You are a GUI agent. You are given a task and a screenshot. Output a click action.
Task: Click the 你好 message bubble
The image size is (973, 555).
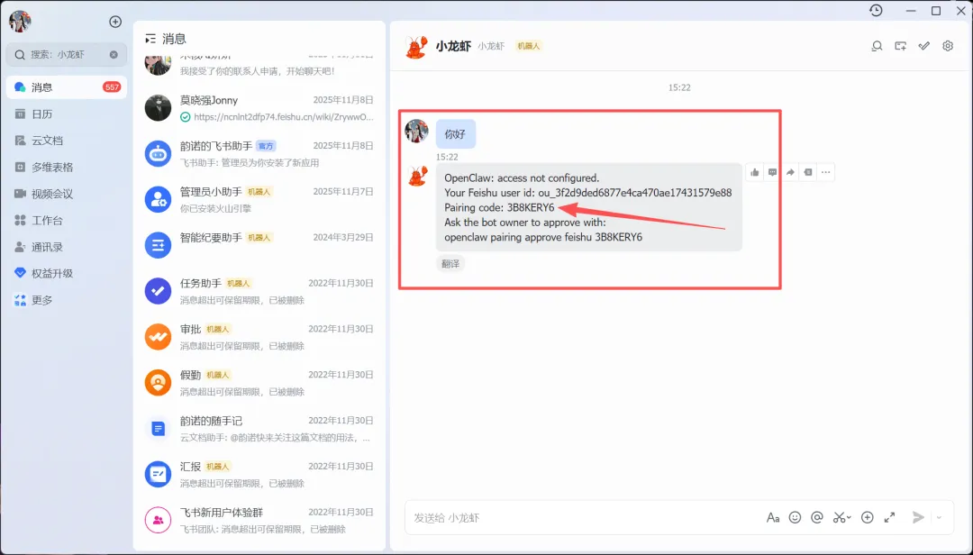coord(456,134)
